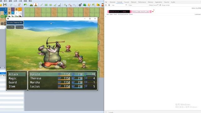The image size is (201, 113).
Task: Click the Force Run button in the game
Action: [x=10, y=27]
